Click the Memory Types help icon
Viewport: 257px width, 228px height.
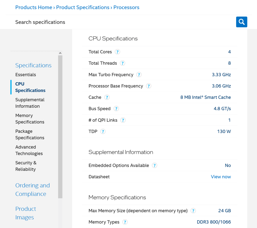(x=125, y=222)
